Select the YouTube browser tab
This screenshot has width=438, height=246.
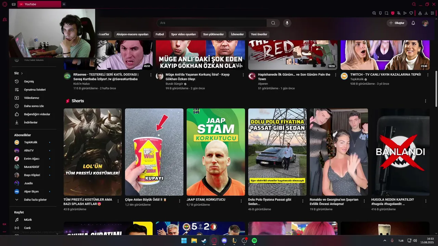tap(39, 4)
